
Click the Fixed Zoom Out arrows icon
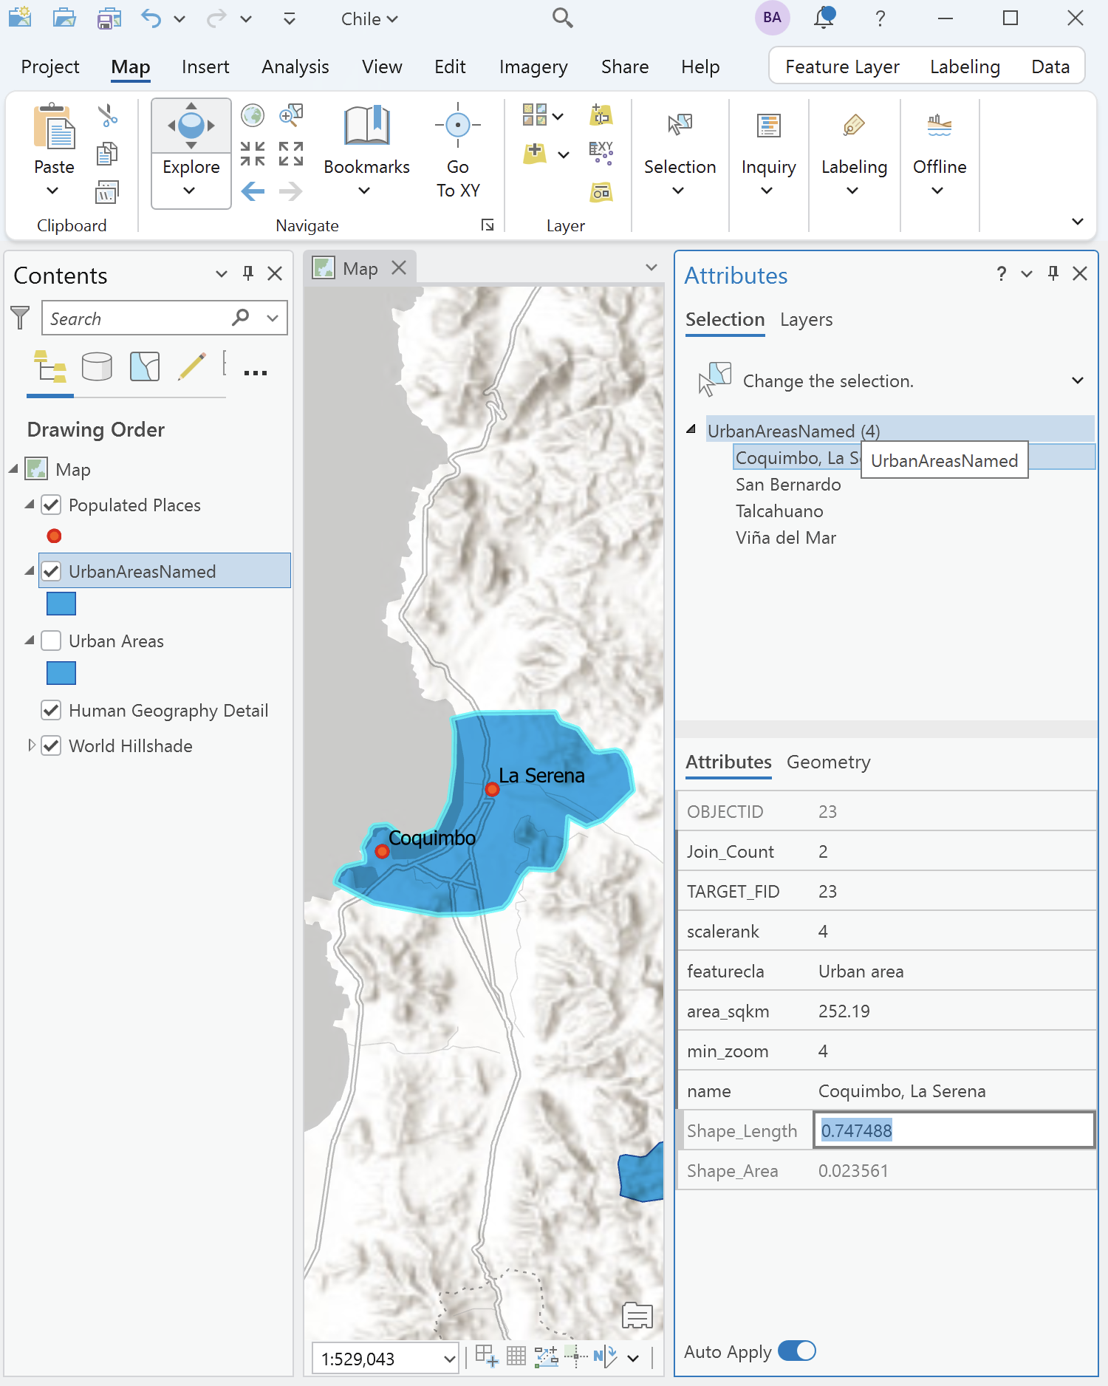coord(291,154)
